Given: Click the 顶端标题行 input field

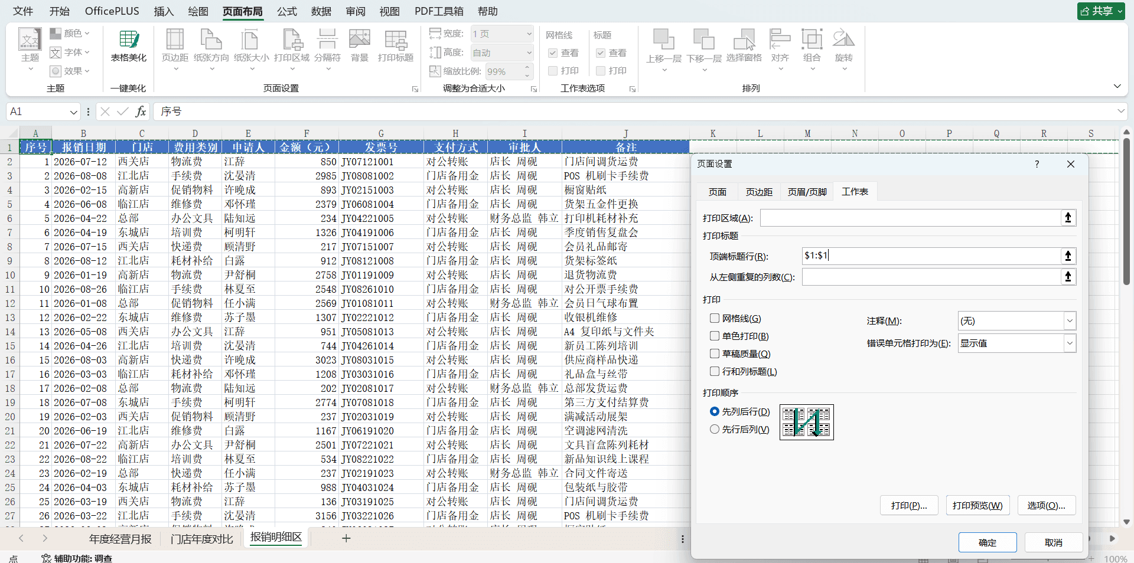Looking at the screenshot, I should tap(931, 256).
